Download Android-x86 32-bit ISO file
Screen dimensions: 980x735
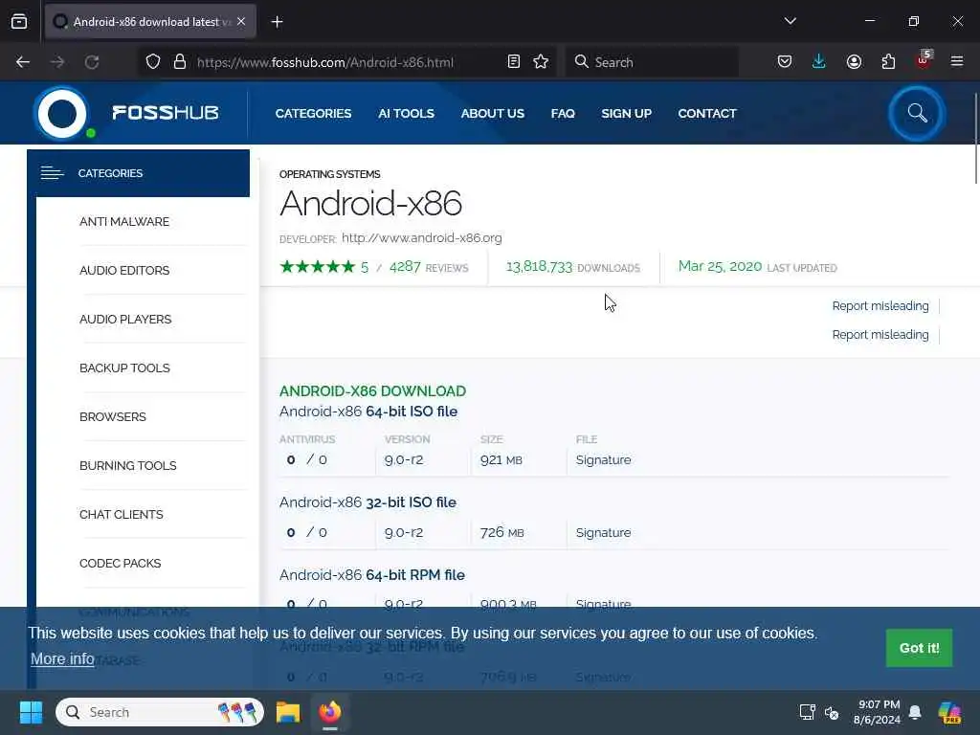coord(367,502)
